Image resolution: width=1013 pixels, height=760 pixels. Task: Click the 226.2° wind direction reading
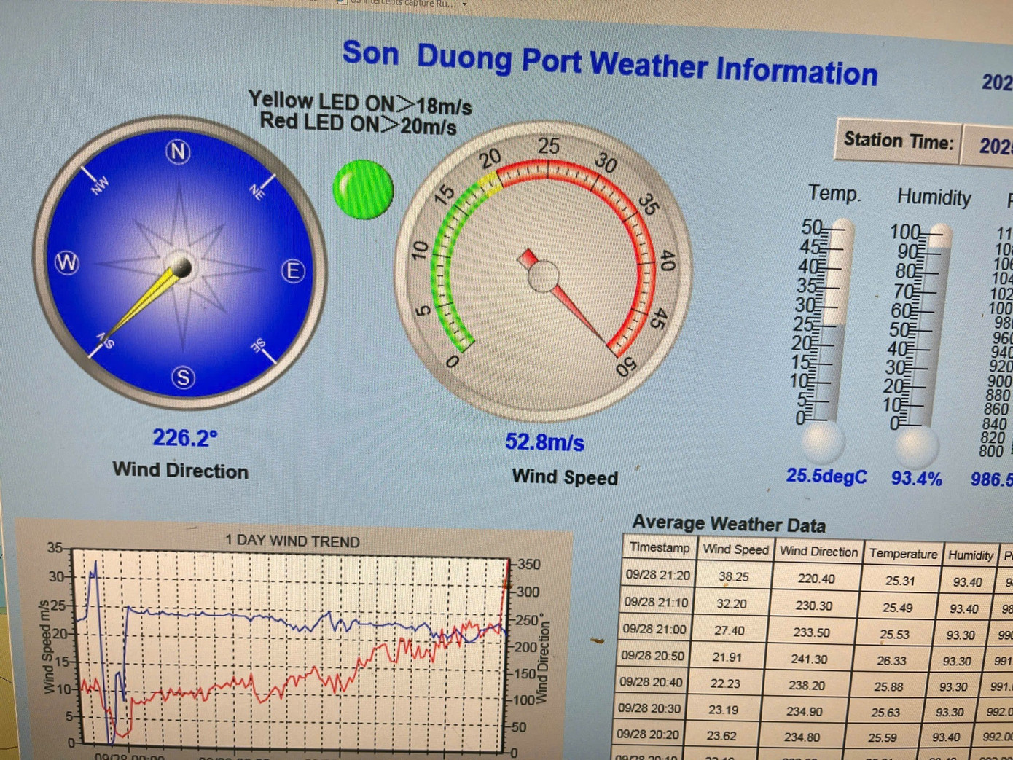[184, 438]
